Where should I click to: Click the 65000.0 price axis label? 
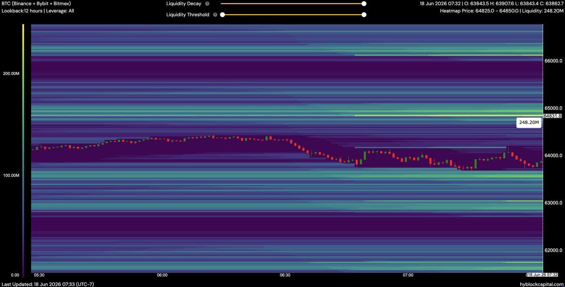coord(554,108)
